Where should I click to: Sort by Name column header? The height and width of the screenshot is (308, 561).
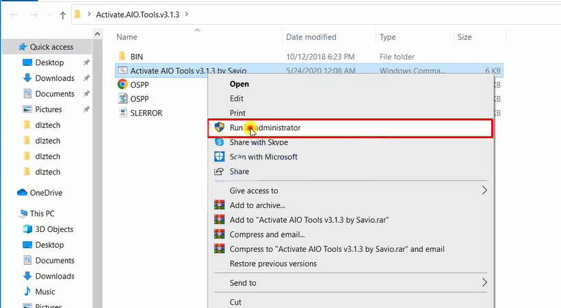click(x=127, y=37)
